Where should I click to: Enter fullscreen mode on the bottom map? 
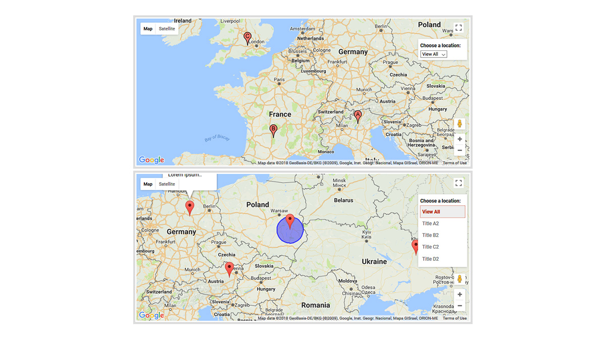click(x=459, y=183)
